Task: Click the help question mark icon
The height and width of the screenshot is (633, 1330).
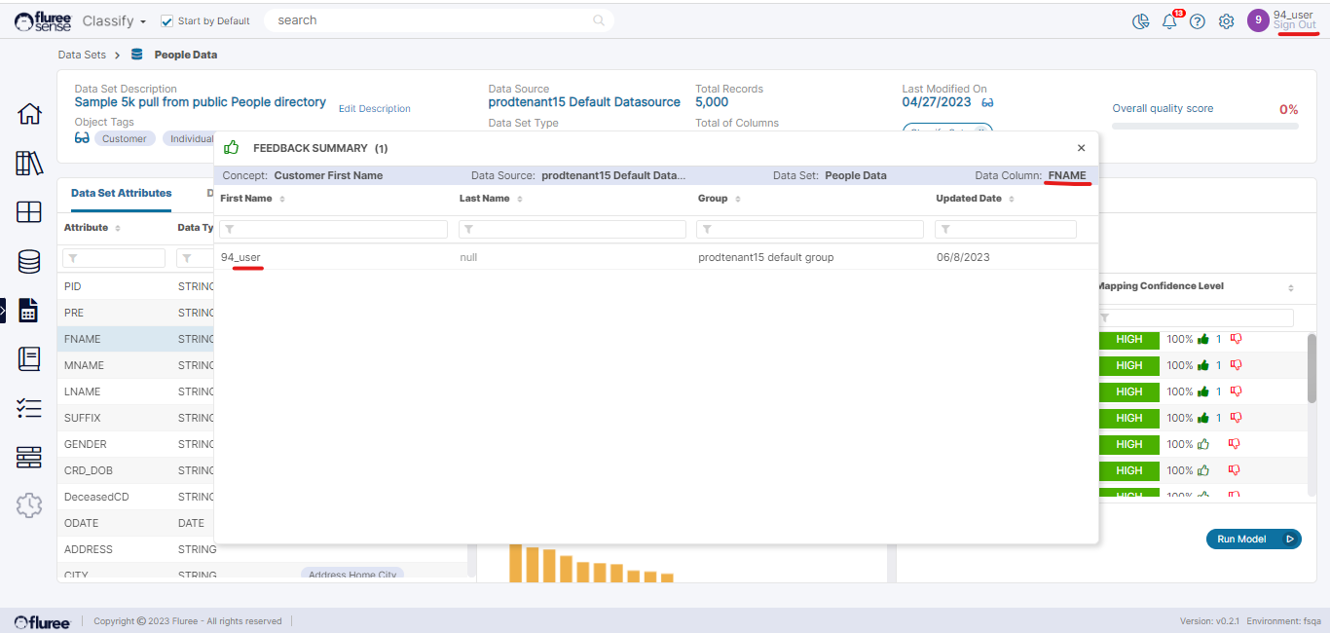Action: tap(1198, 21)
